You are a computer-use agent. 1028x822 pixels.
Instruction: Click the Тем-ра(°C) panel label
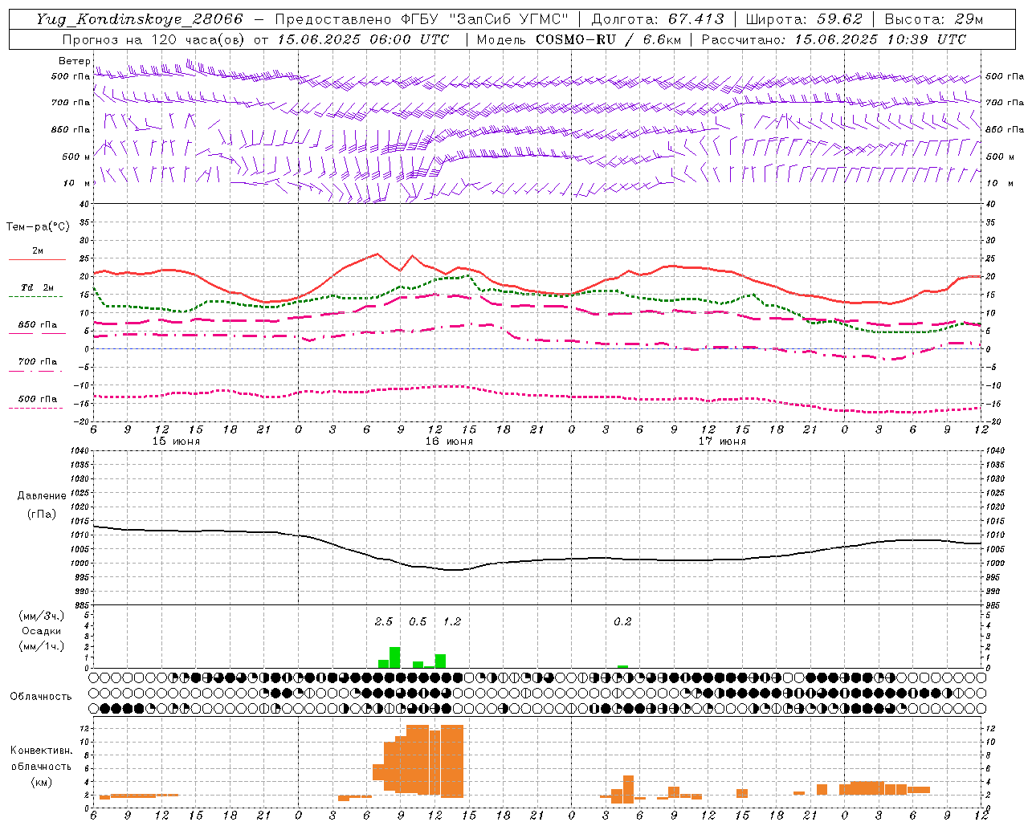click(x=38, y=227)
